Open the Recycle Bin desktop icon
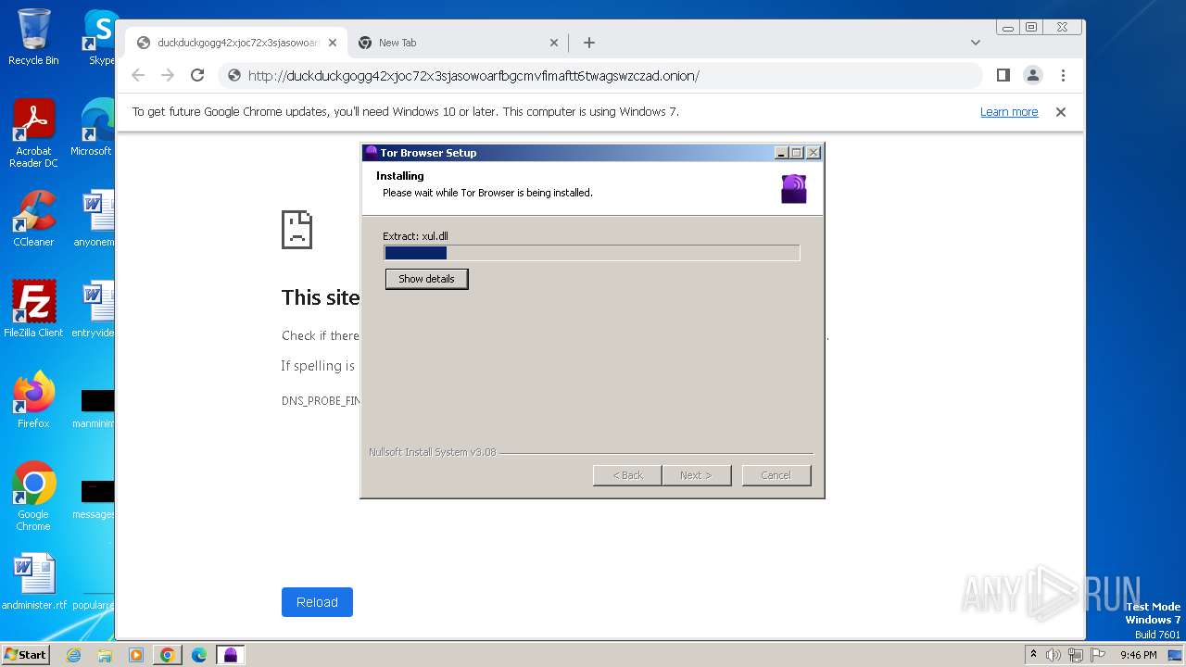Image resolution: width=1186 pixels, height=667 pixels. pos(33,37)
